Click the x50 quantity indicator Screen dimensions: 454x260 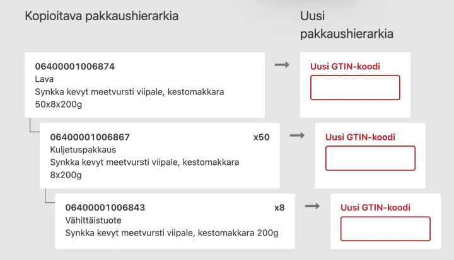[261, 137]
